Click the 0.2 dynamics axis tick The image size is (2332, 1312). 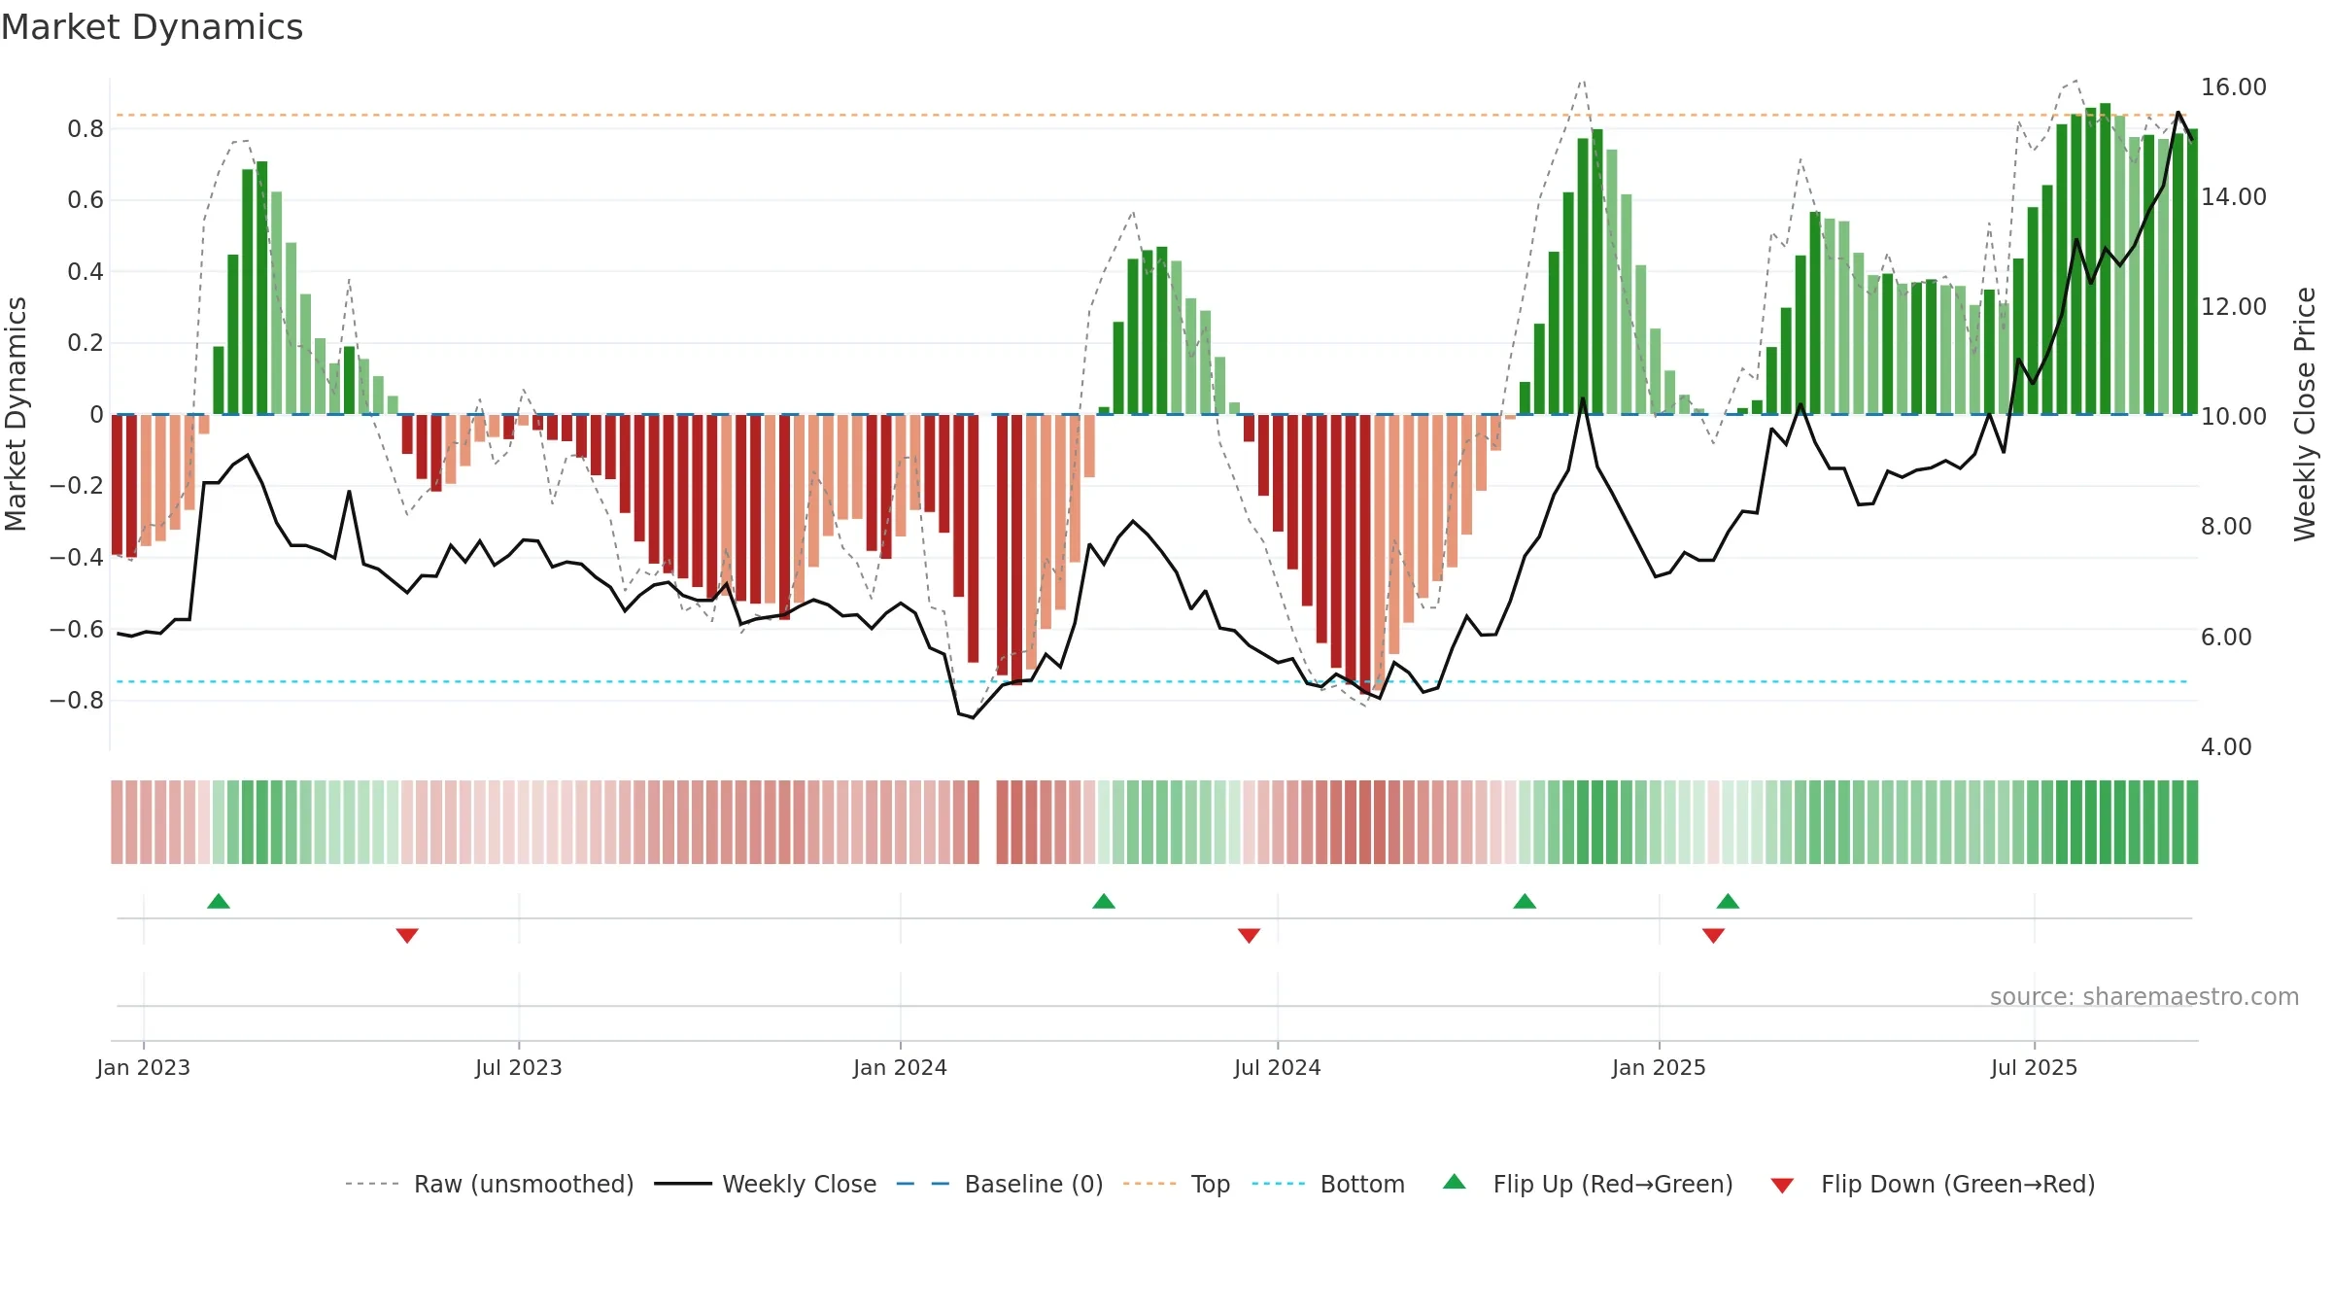click(x=86, y=342)
